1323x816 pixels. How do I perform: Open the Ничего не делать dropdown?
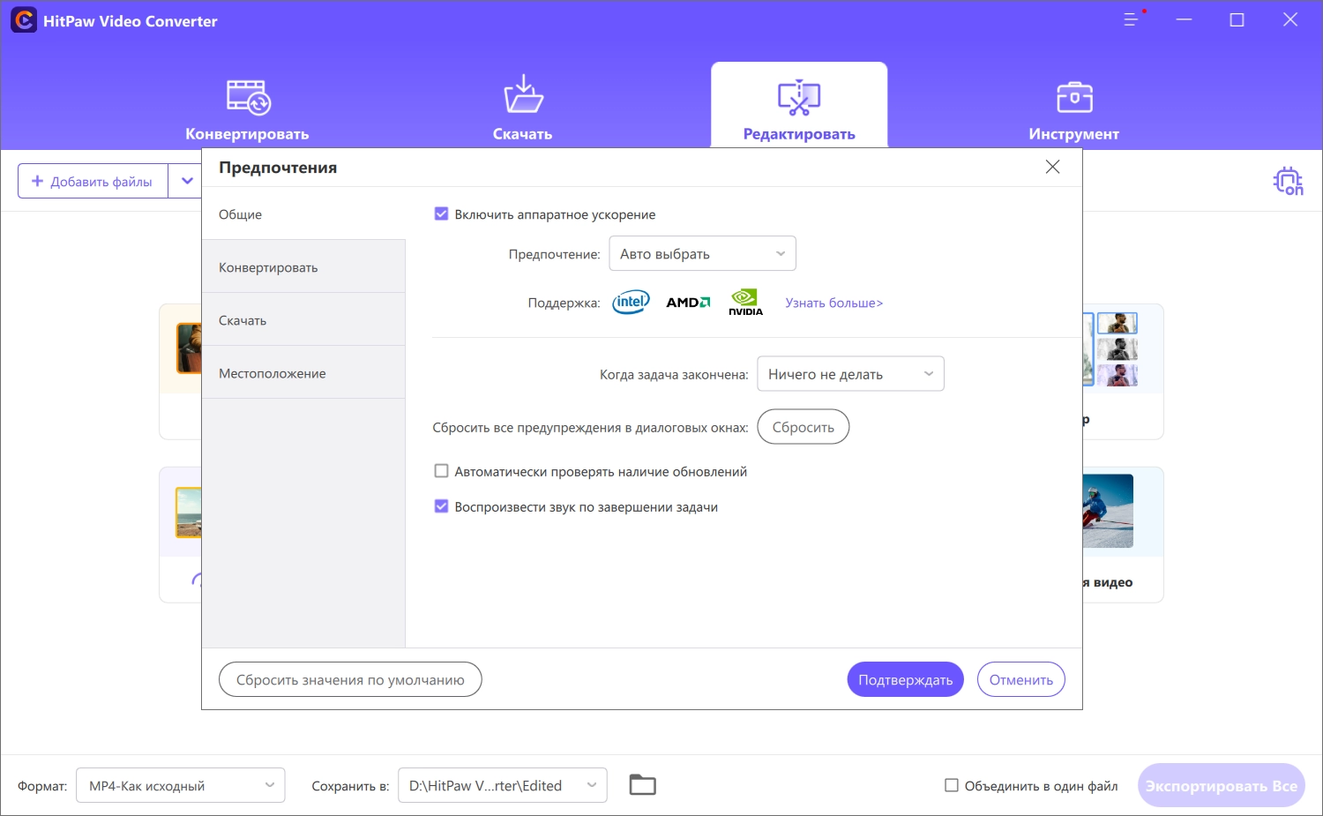click(850, 373)
